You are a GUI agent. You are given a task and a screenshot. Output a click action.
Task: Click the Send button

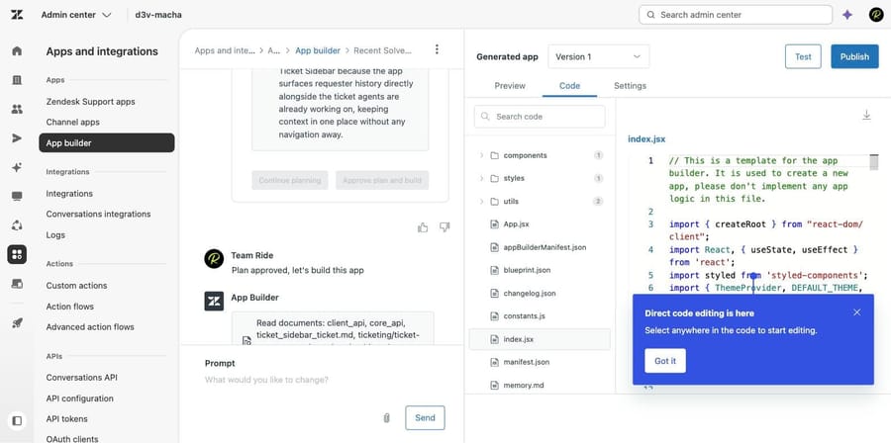coord(425,418)
